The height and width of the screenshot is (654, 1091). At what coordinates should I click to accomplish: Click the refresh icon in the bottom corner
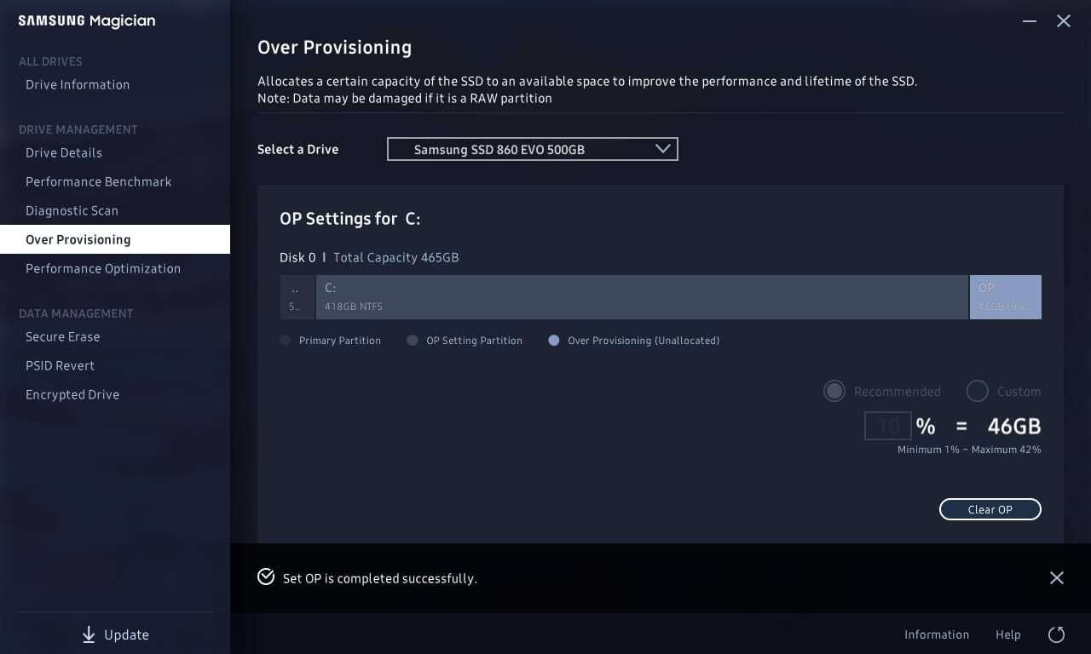(1057, 634)
